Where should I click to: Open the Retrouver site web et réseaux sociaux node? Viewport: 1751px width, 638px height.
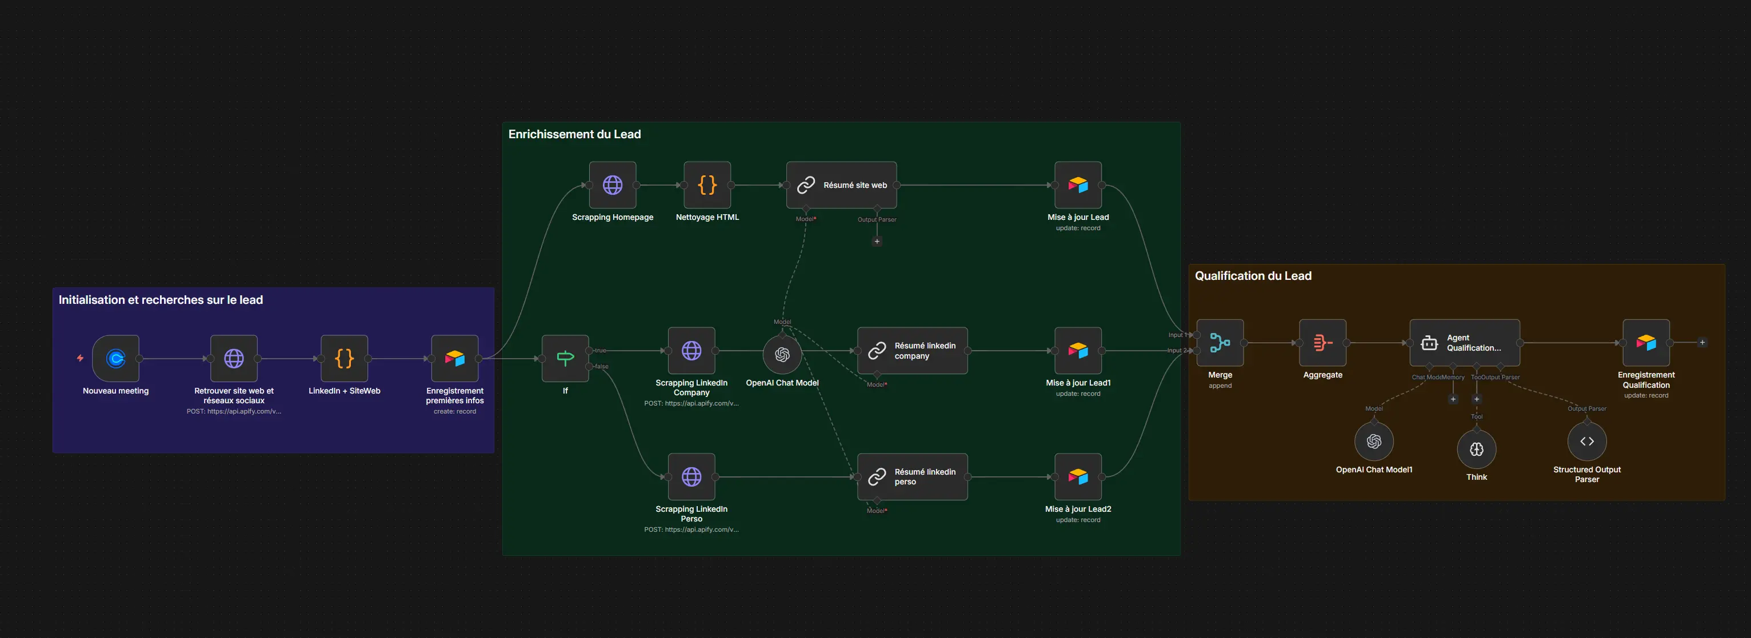tap(234, 358)
